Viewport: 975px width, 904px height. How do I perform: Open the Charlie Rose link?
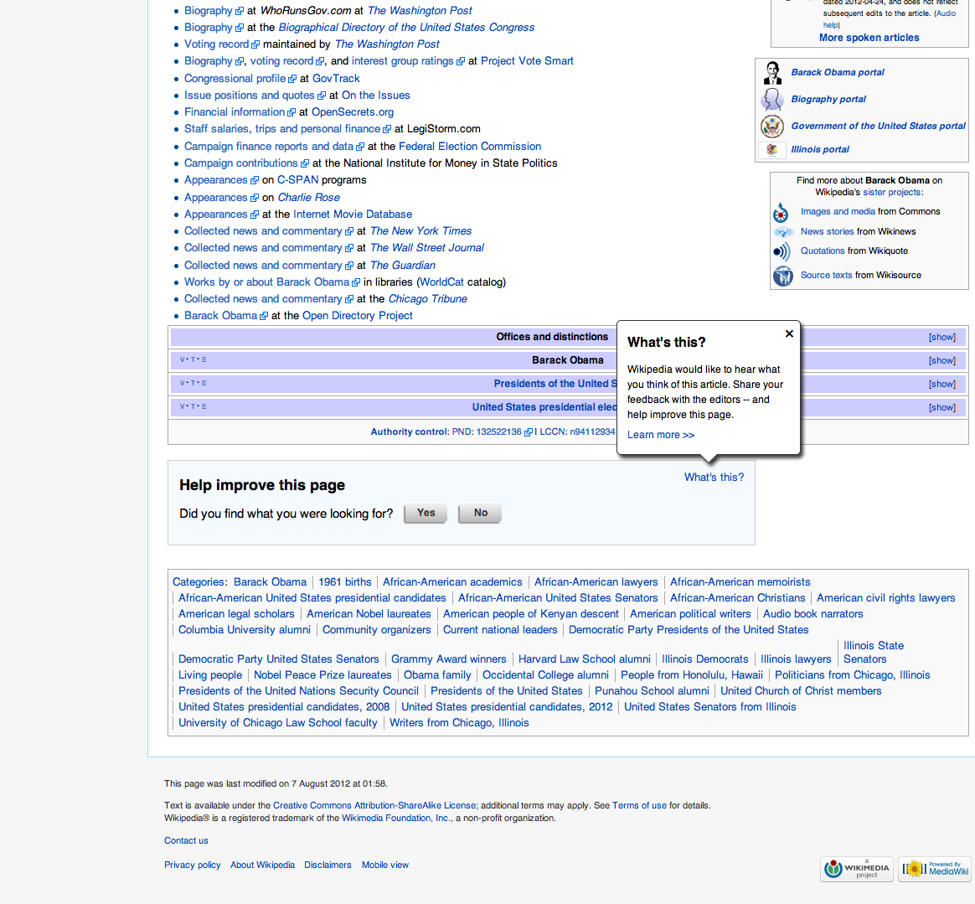click(308, 197)
